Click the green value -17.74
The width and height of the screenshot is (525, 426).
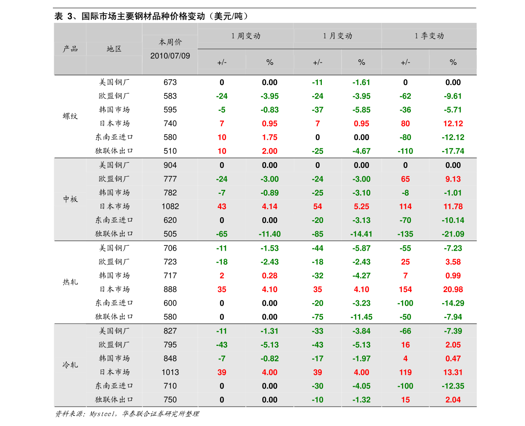tap(453, 151)
